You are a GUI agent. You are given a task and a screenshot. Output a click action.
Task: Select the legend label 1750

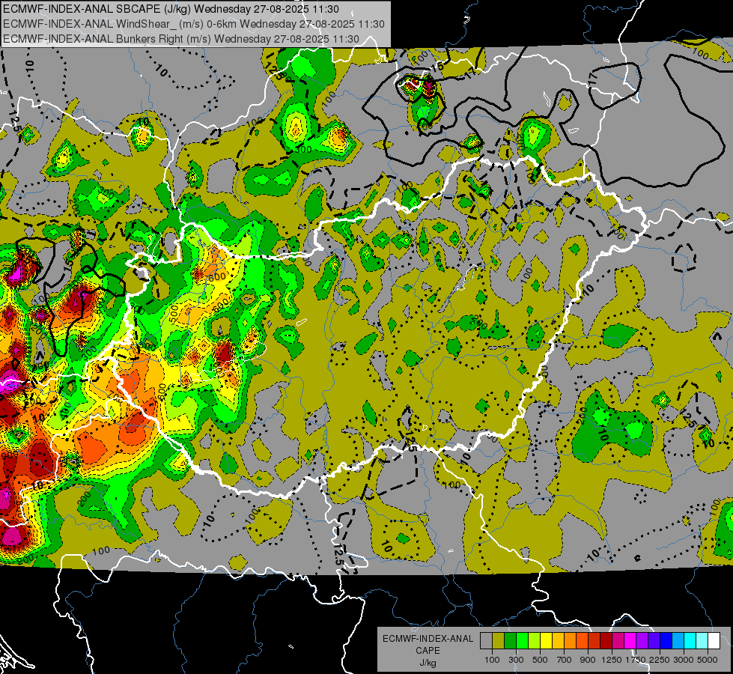636,660
